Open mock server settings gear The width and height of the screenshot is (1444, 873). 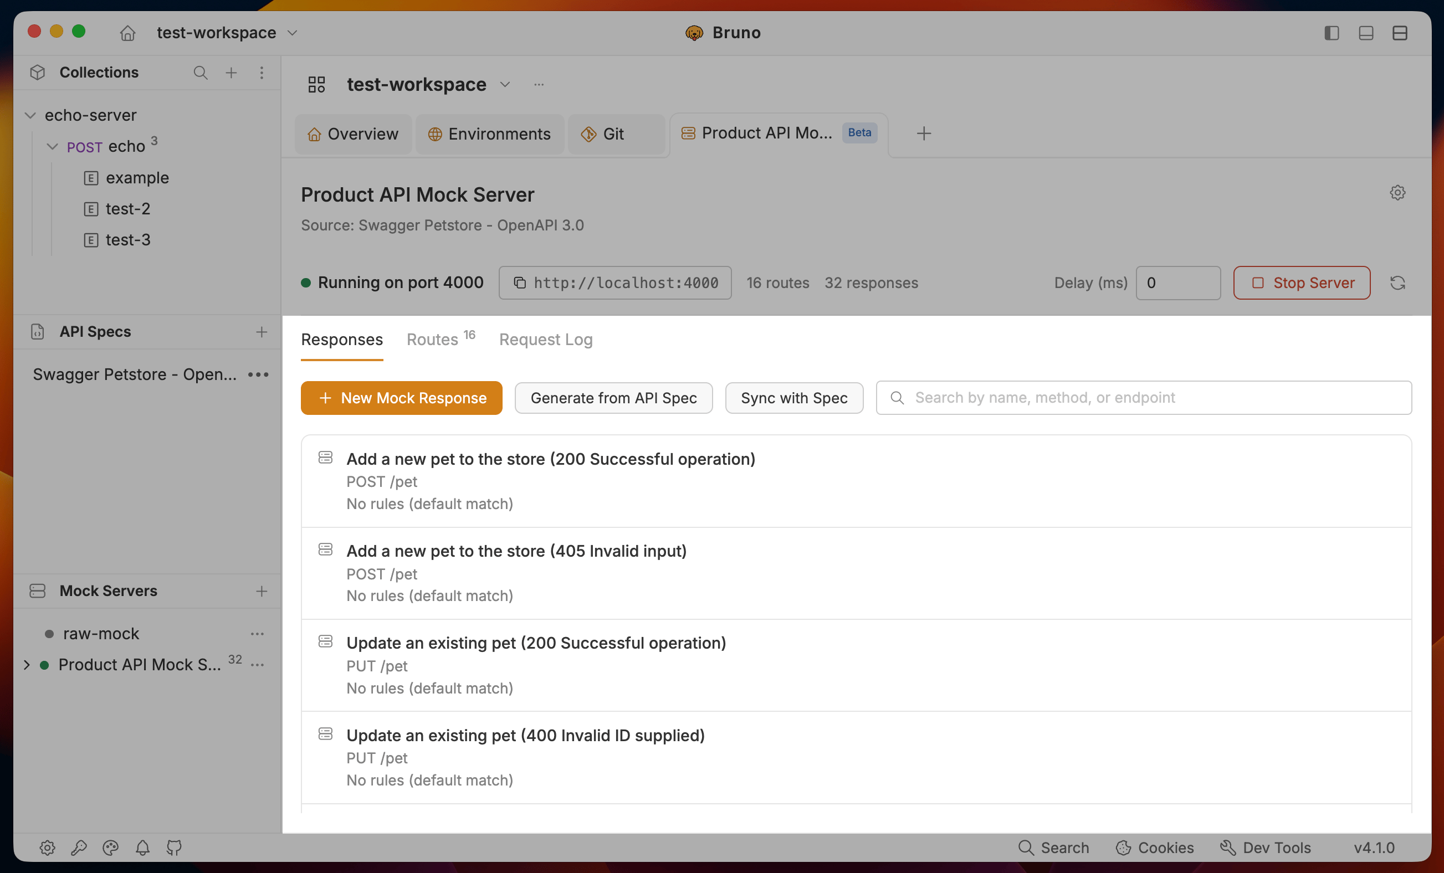(x=1397, y=193)
